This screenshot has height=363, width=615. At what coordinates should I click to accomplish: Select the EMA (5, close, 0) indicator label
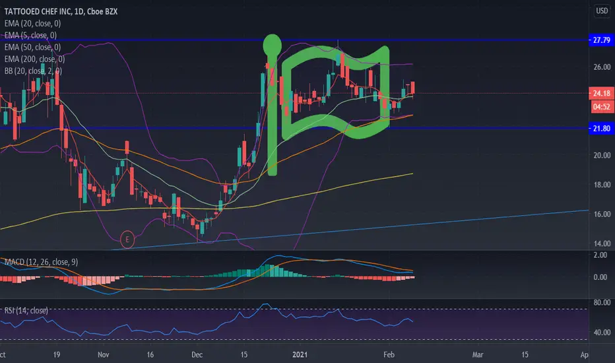tap(30, 36)
